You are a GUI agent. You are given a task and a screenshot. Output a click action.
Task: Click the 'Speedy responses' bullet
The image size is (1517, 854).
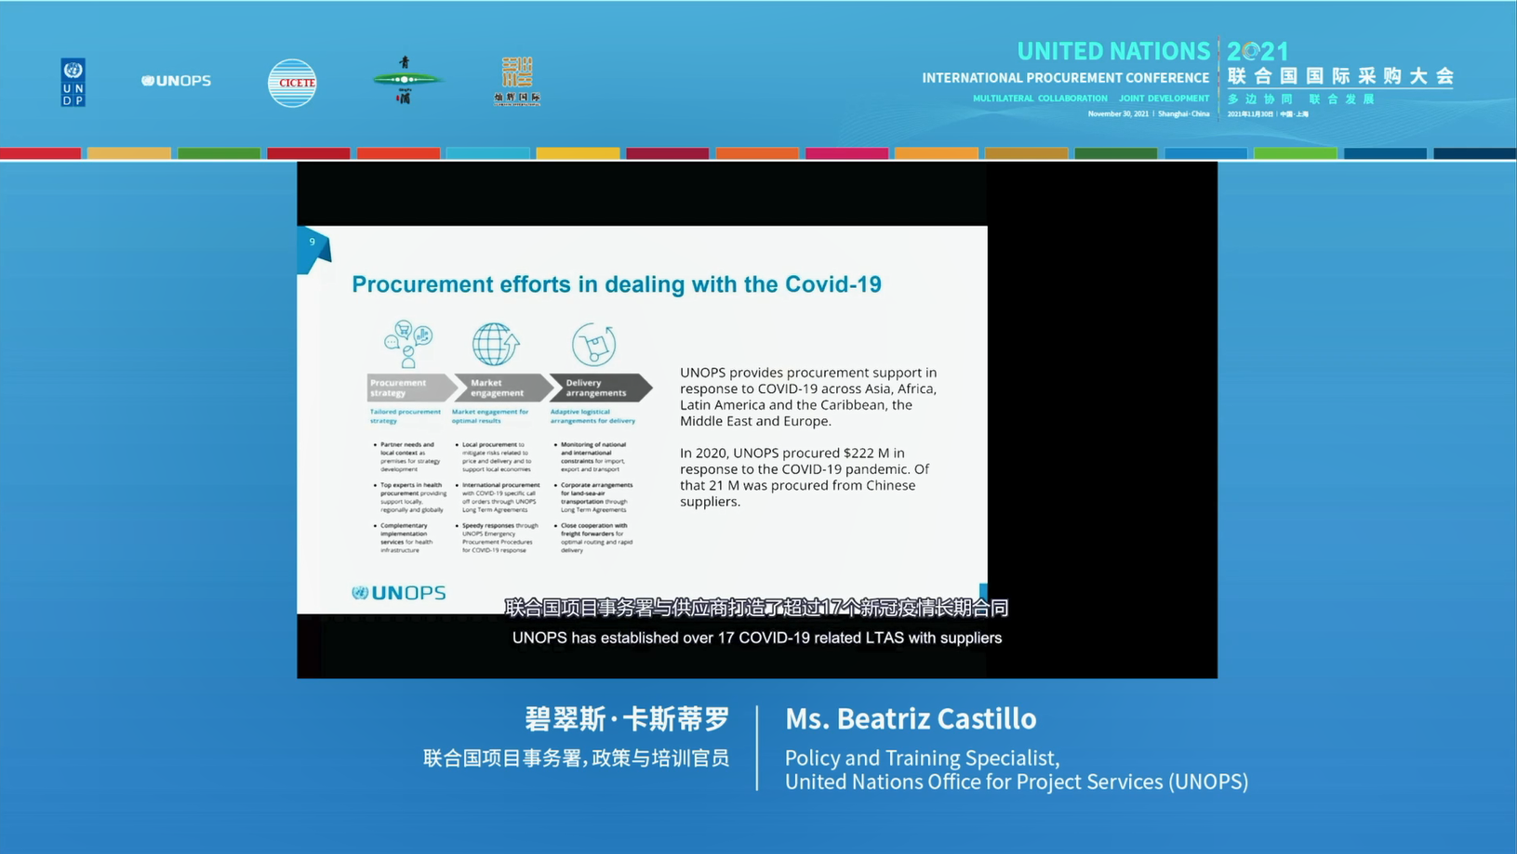pyautogui.click(x=498, y=538)
